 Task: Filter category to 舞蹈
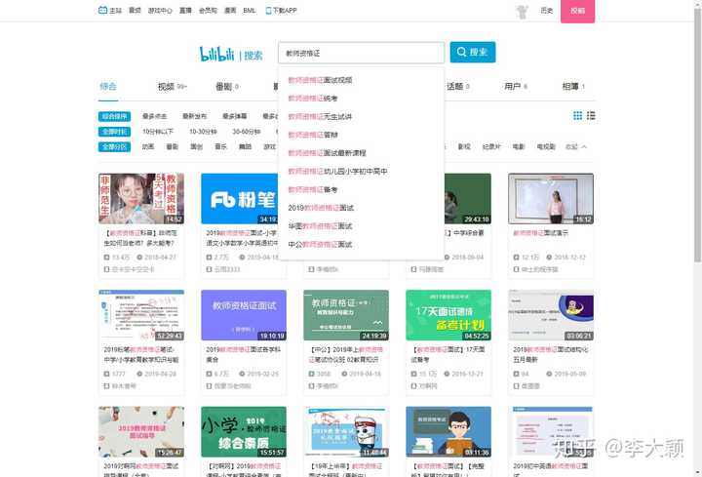pos(245,147)
